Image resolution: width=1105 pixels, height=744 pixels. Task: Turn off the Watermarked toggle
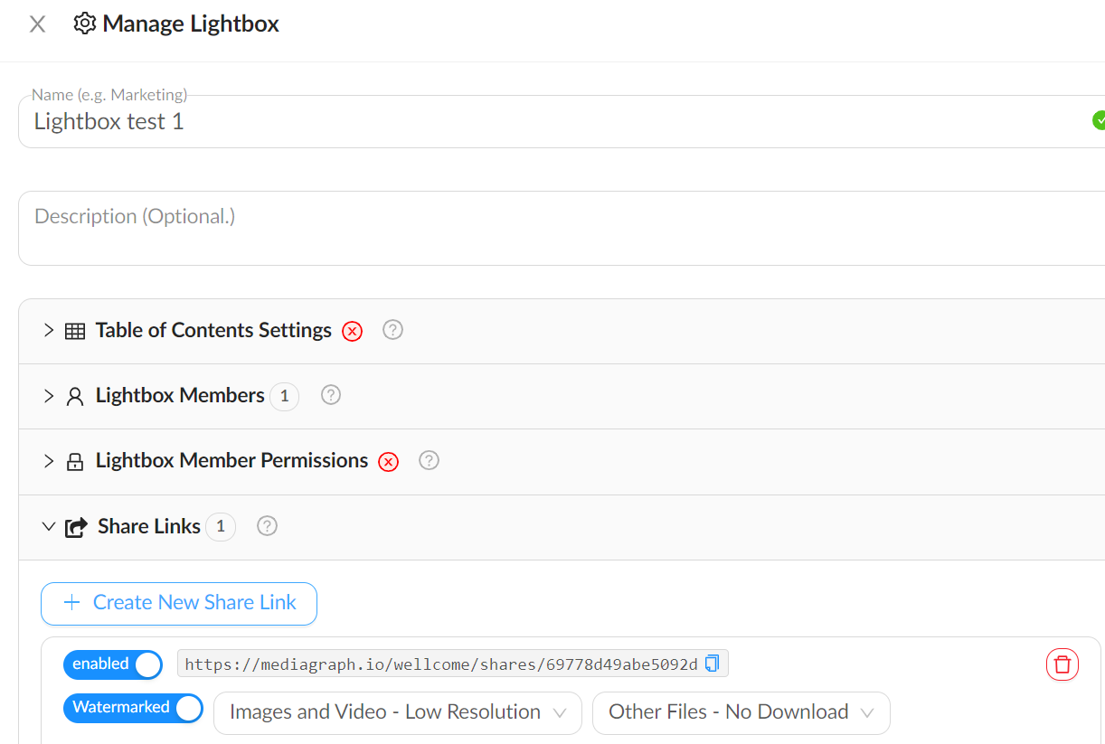click(133, 708)
